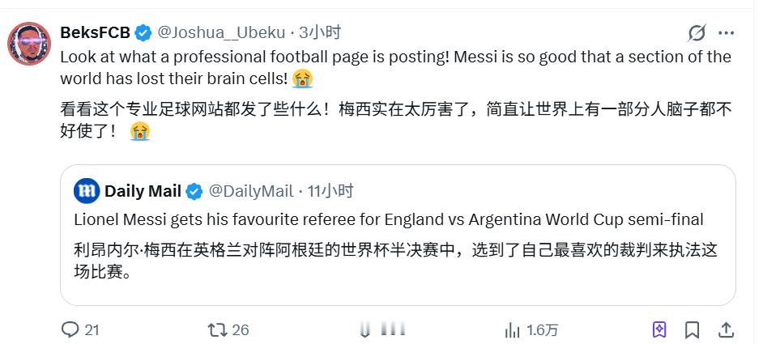Click the Daily Mail account name
The image size is (763, 344).
143,191
